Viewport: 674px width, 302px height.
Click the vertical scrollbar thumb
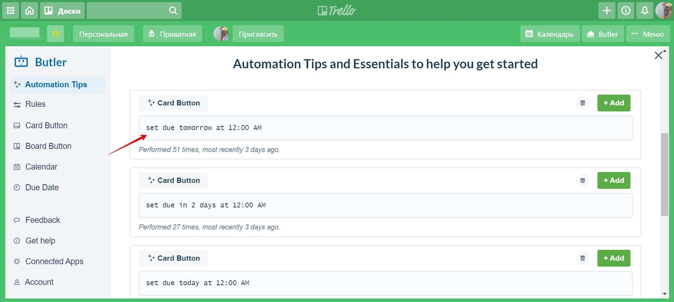click(665, 174)
